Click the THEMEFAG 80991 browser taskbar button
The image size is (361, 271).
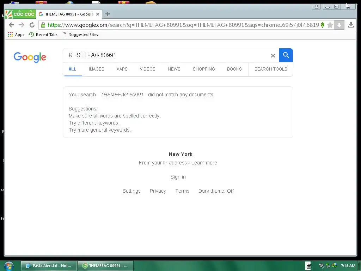[105, 266]
